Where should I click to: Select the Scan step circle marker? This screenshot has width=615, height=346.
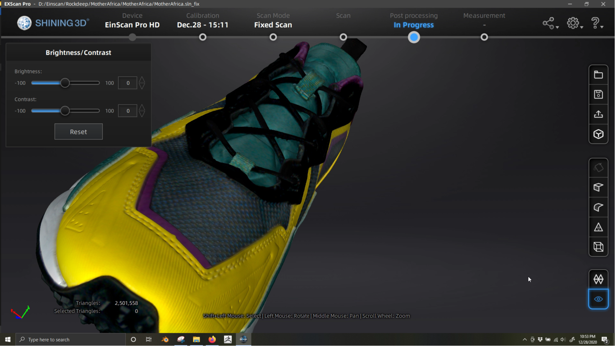343,37
